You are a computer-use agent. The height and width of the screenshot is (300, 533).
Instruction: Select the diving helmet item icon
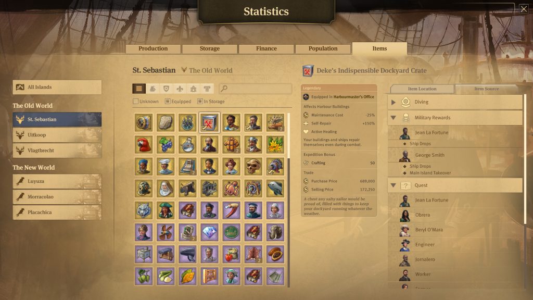click(144, 189)
